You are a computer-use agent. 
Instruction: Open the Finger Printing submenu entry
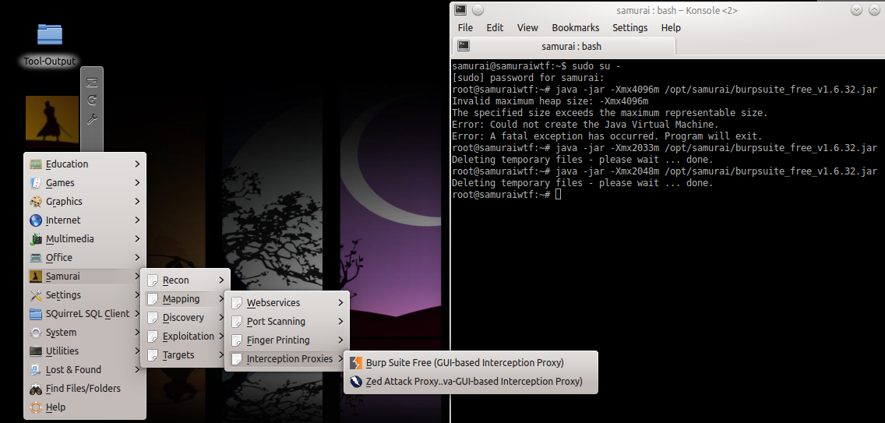point(287,340)
